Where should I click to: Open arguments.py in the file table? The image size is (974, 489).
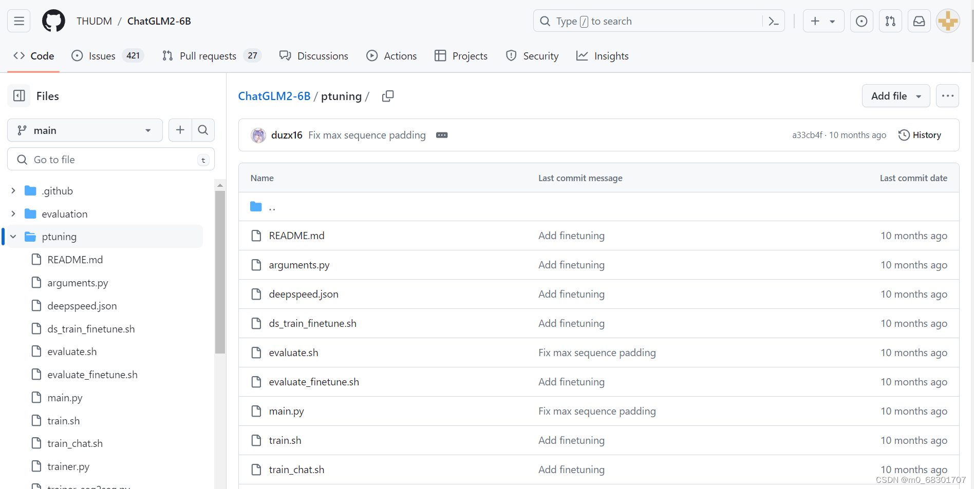pos(299,265)
